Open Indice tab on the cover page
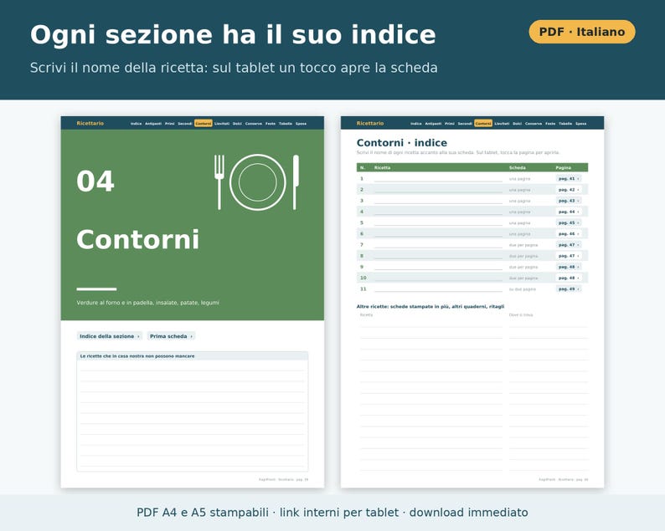This screenshot has height=531, width=665. click(136, 124)
